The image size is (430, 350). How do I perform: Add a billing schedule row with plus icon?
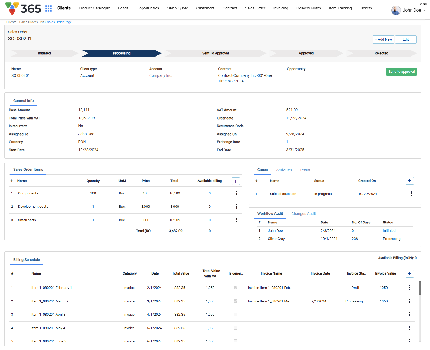[409, 274]
